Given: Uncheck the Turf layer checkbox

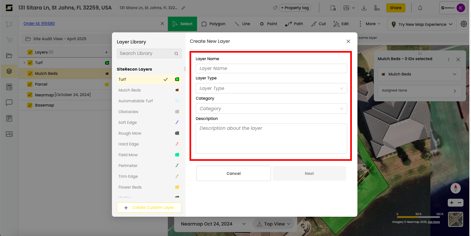Looking at the screenshot, I should click(x=30, y=63).
